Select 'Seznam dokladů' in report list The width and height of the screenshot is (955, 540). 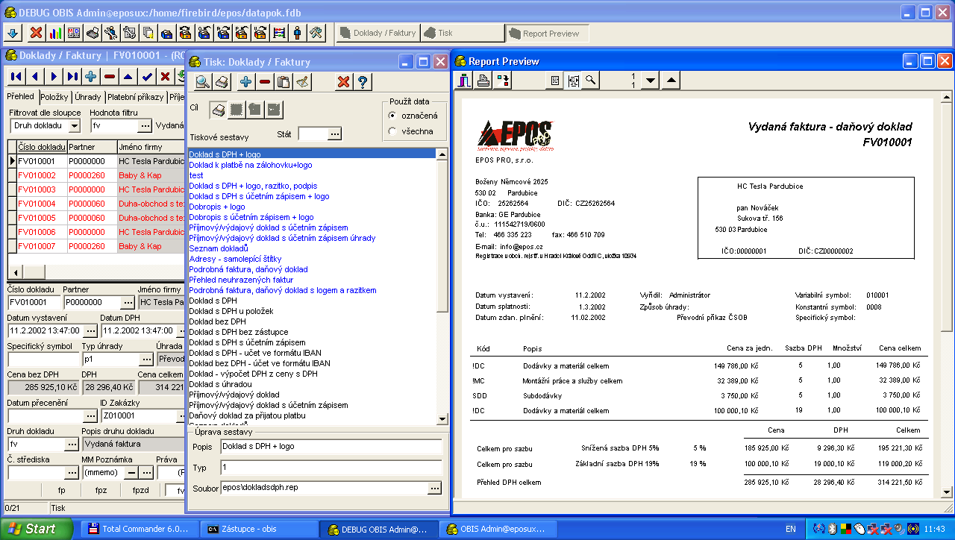tap(218, 248)
